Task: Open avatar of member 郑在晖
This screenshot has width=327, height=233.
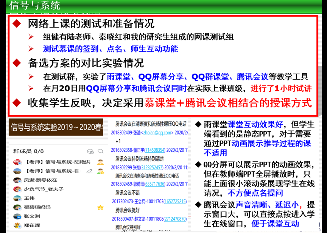Action: click(x=17, y=225)
